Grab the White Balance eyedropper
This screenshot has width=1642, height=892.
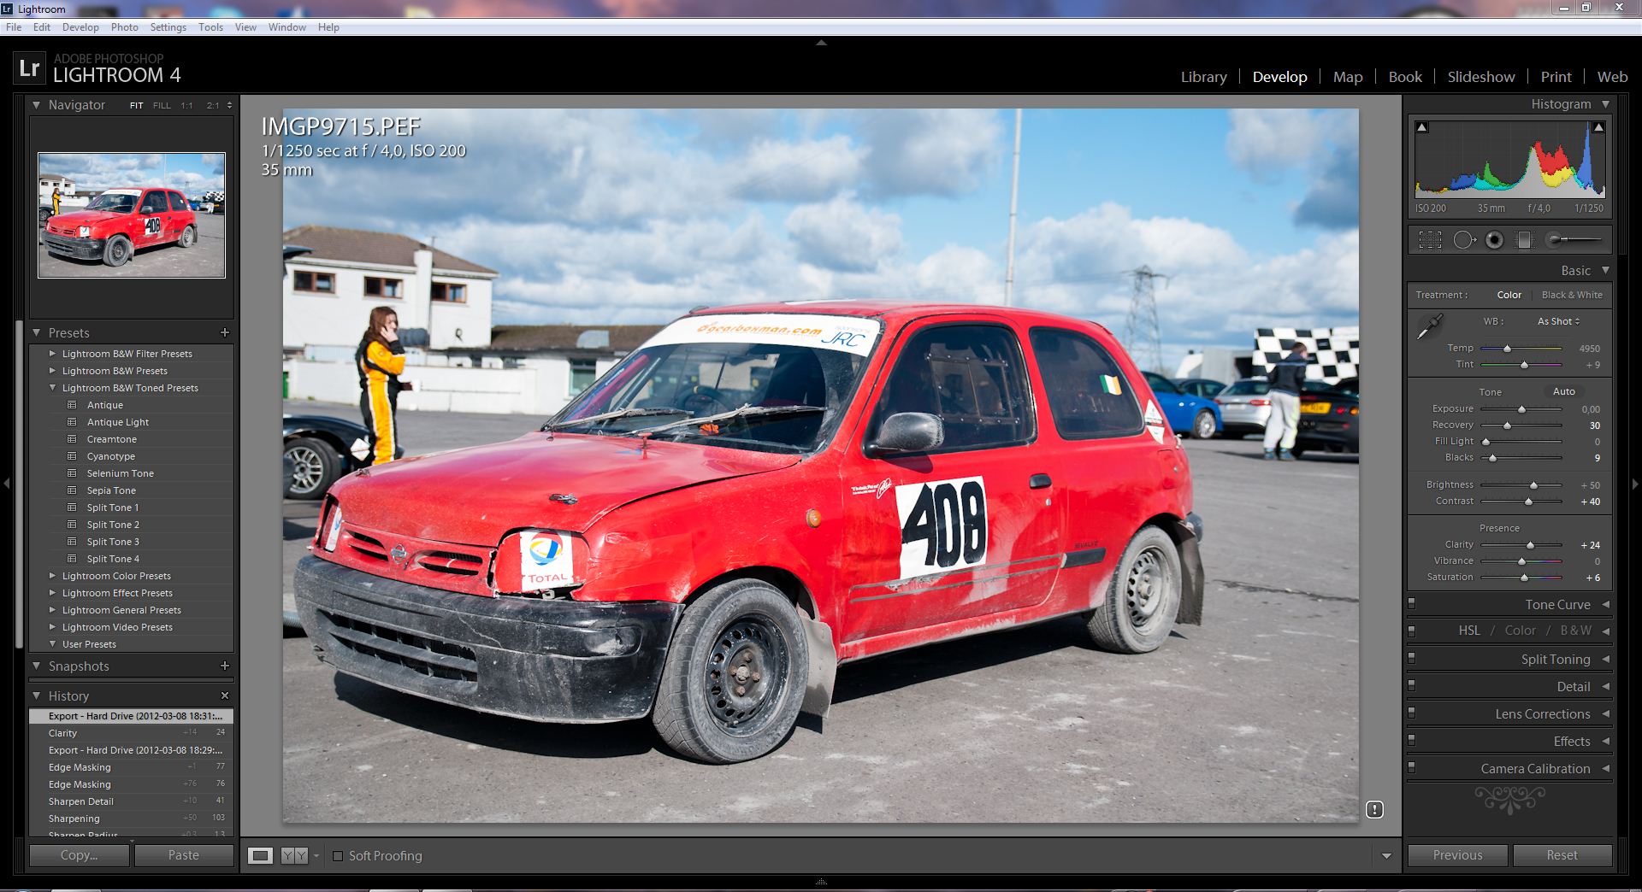point(1429,326)
